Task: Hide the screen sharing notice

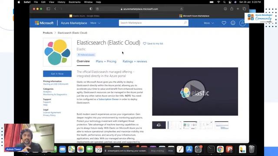Action: pos(171,151)
